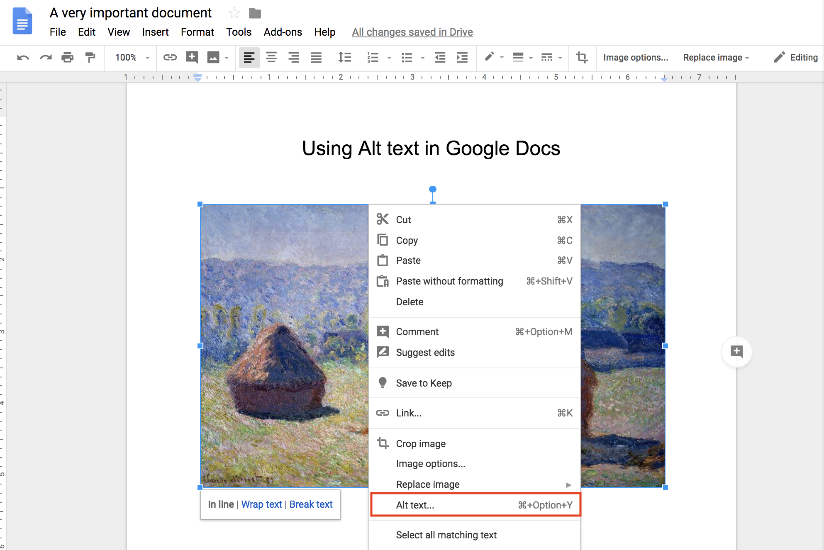Click the Print icon
Image resolution: width=824 pixels, height=550 pixels.
67,57
